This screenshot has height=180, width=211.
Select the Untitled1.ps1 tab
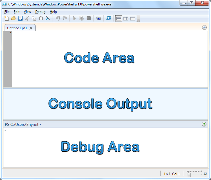(17, 28)
